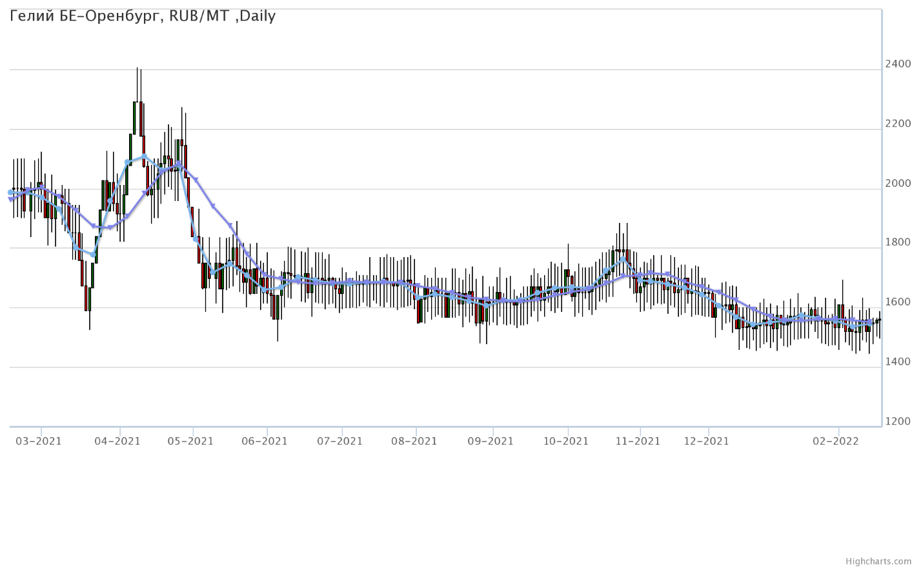Pick the 10-2021 date axis label

click(566, 441)
